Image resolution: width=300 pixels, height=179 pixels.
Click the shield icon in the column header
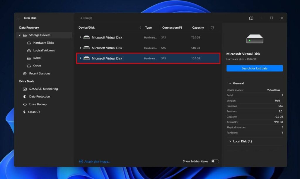212,27
